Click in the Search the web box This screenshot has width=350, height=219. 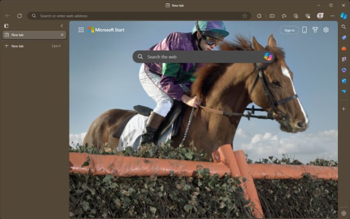[203, 57]
